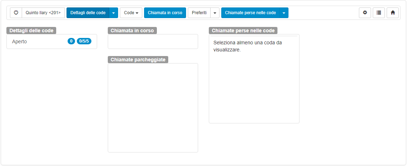Toggle the Chiamata in corso toolbar button
Screen dimensions: 408x167
pyautogui.click(x=165, y=13)
